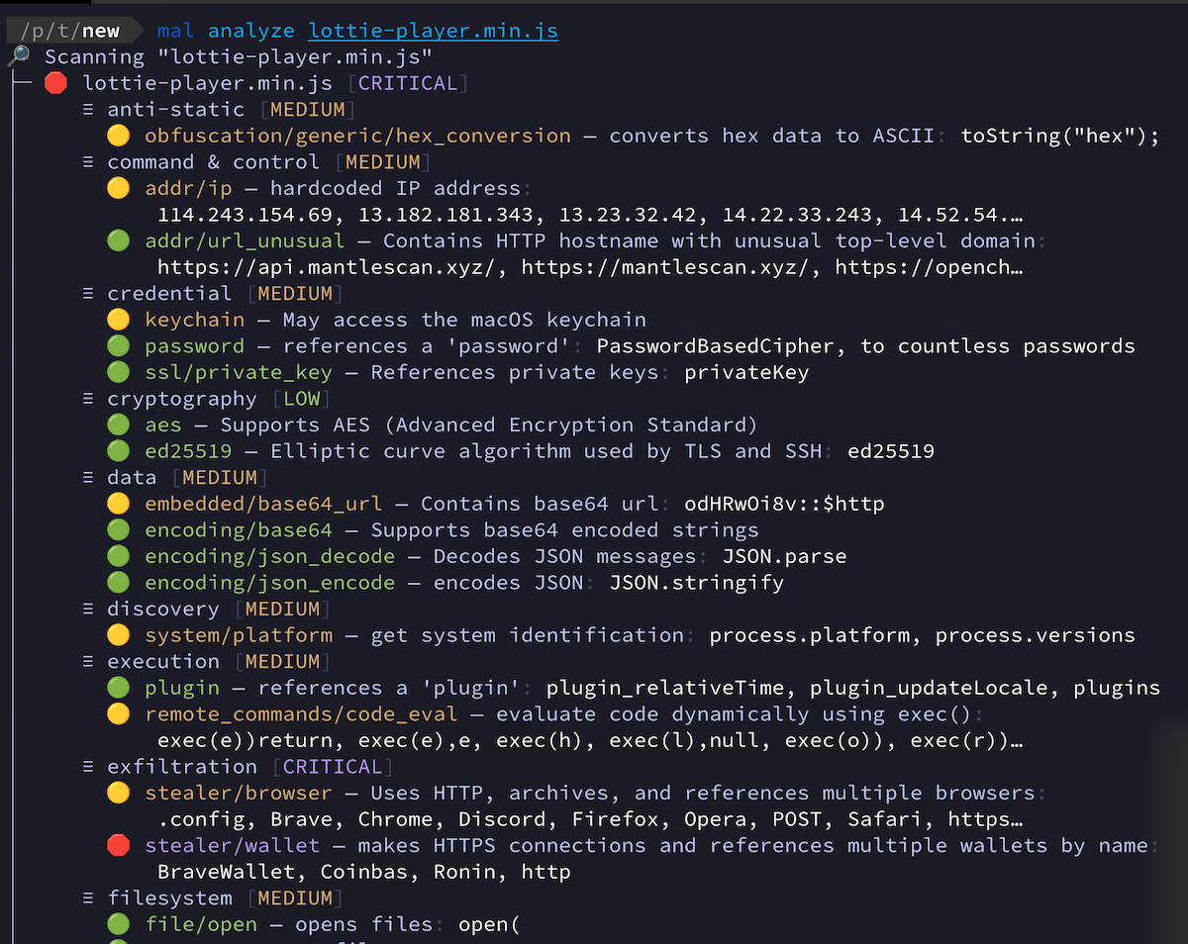Click the green dot next to ssl/private_key
This screenshot has width=1188, height=944.
pos(118,372)
